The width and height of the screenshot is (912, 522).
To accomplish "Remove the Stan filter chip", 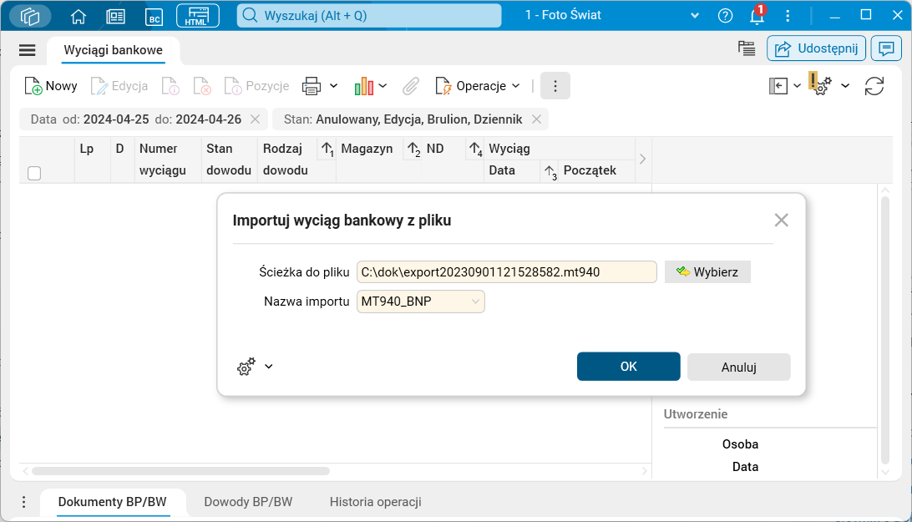I will [536, 119].
